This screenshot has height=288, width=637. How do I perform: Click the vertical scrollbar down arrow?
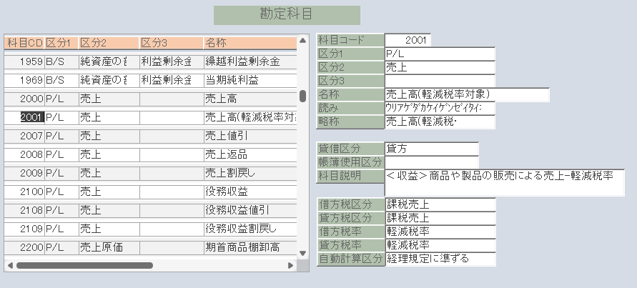[302, 252]
